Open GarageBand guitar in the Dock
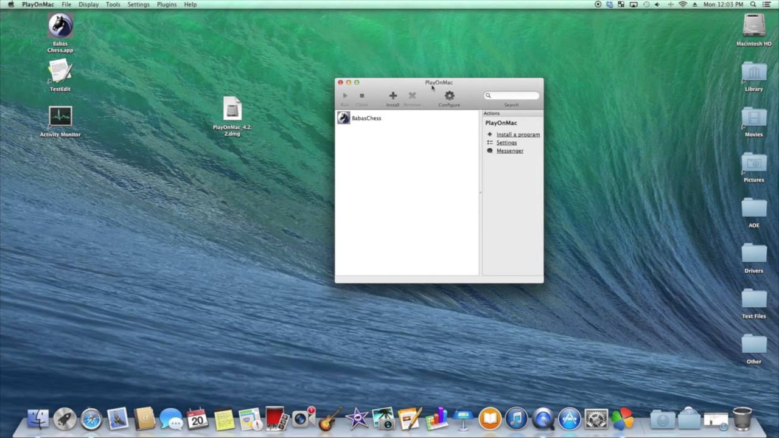The height and width of the screenshot is (438, 779). [x=329, y=419]
